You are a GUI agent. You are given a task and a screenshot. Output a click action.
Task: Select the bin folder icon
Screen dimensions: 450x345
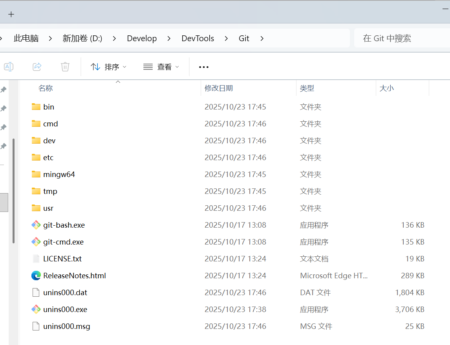36,107
